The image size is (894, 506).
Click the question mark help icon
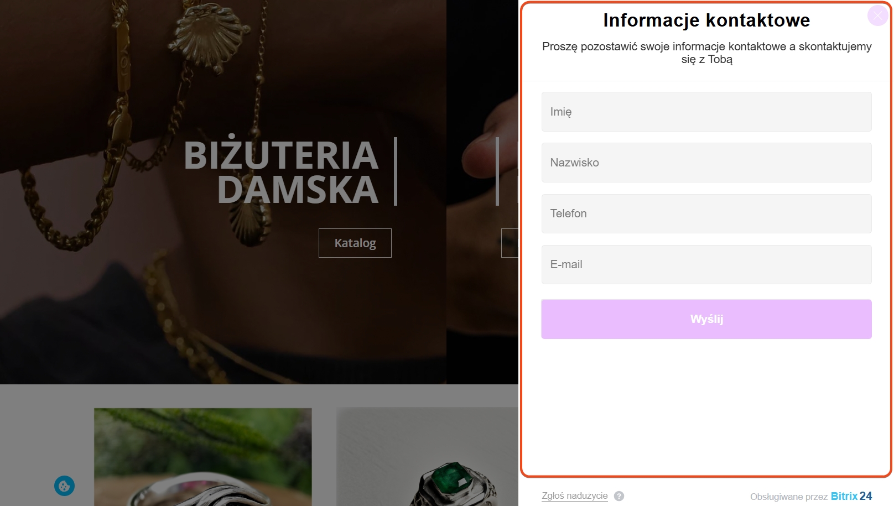pyautogui.click(x=619, y=496)
